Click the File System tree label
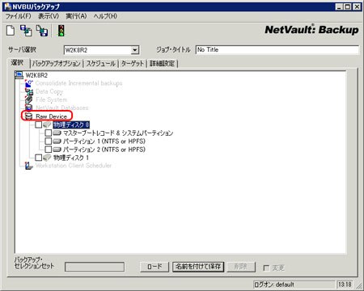364x291 pixels. coord(51,99)
